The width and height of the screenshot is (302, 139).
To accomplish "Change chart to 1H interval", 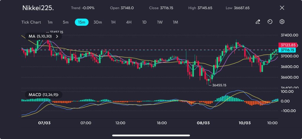I will point(113,22).
